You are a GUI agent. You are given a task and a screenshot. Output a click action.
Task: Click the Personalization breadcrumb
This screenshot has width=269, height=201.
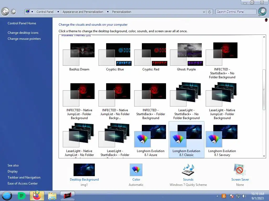click(122, 12)
